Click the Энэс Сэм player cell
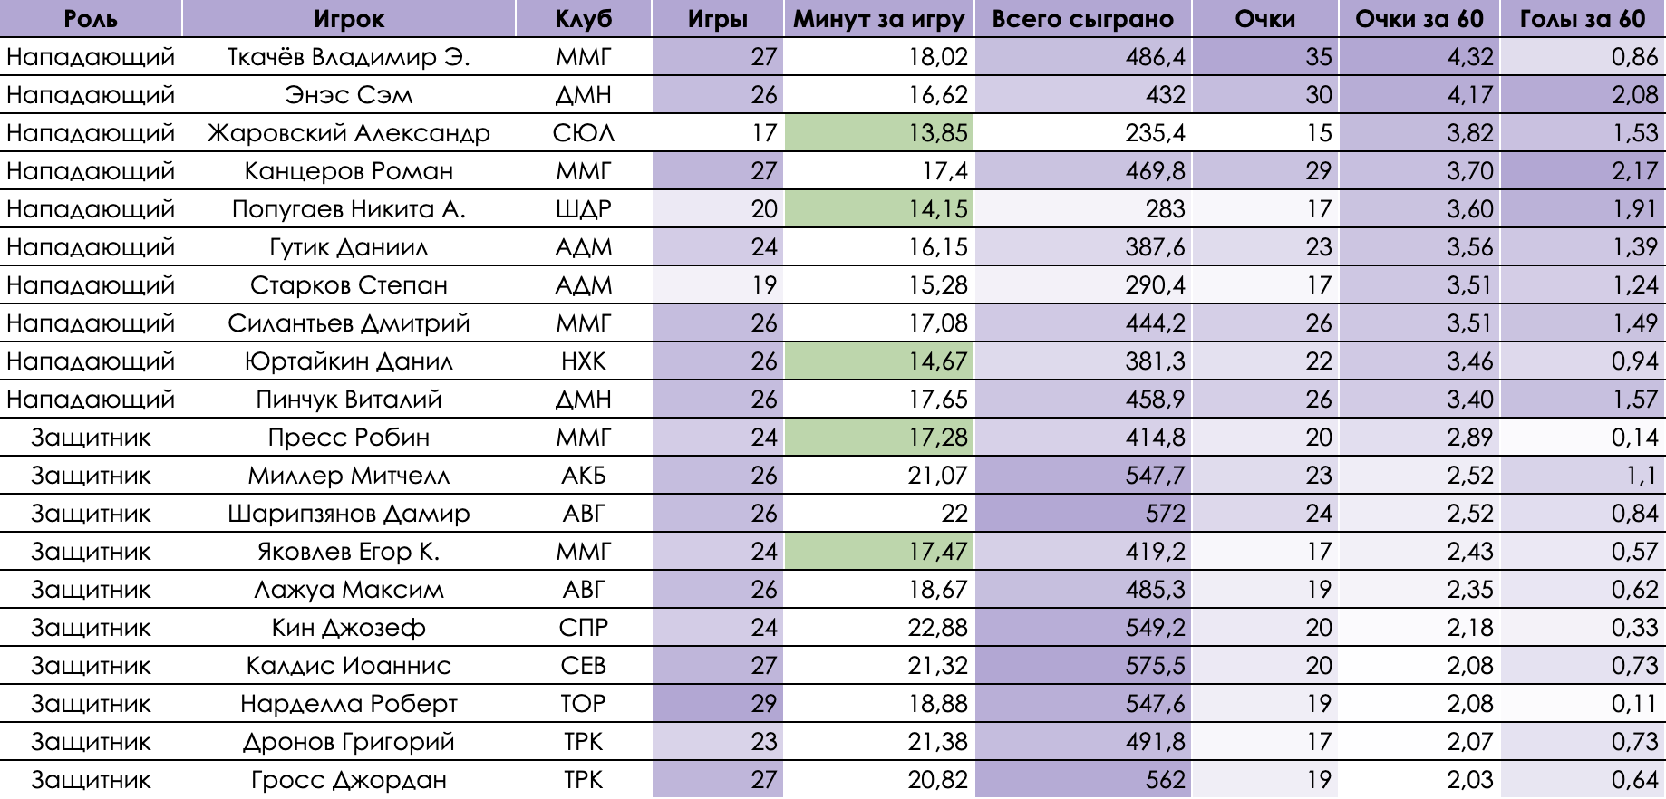 (x=349, y=95)
